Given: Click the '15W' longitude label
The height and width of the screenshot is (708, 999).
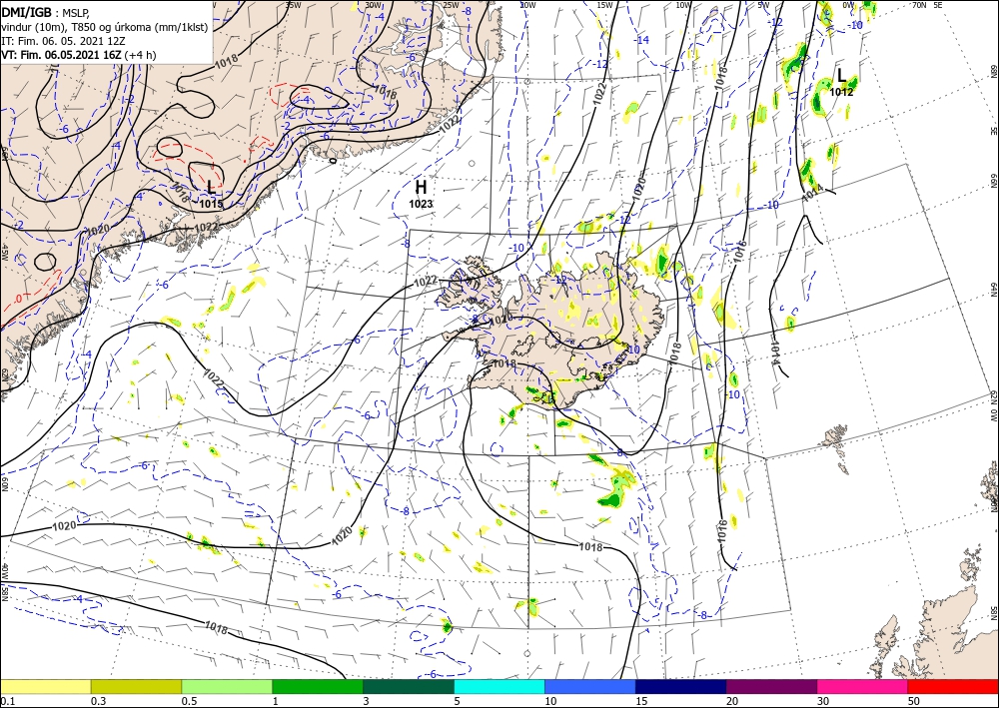Looking at the screenshot, I should (x=604, y=5).
